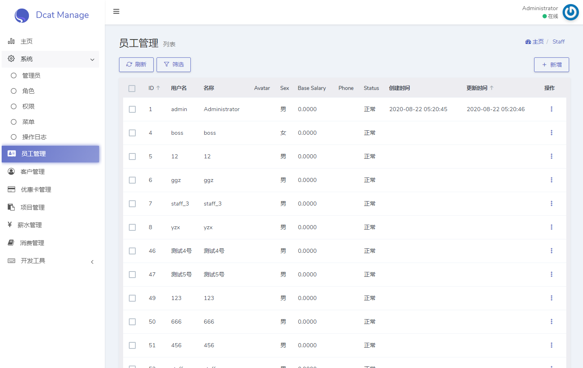583x368 pixels.
Task: Check the box for row ID 49
Action: pos(132,298)
